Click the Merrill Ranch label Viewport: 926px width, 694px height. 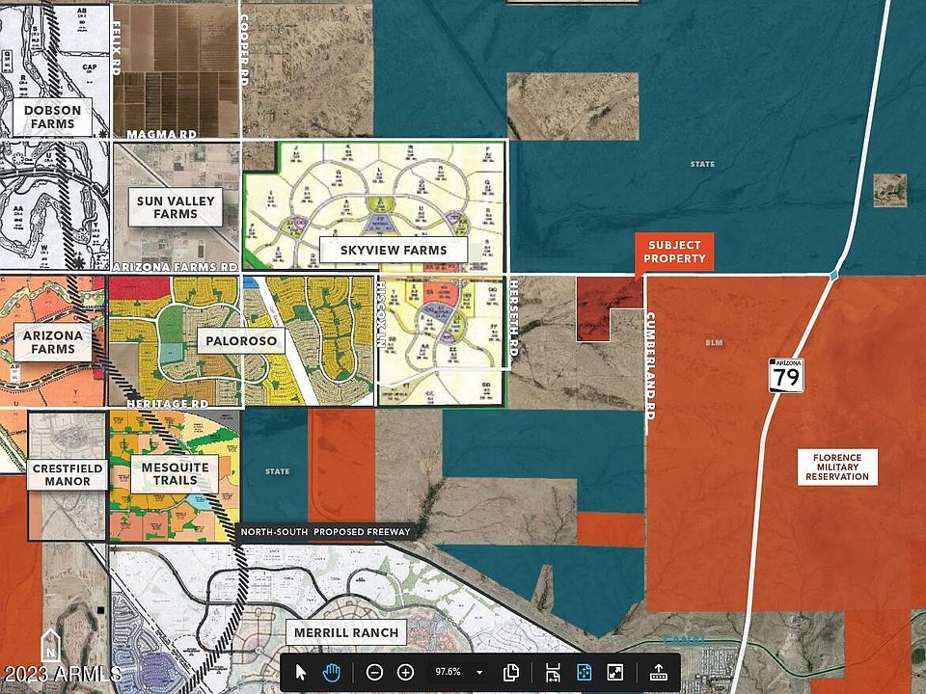pyautogui.click(x=346, y=632)
